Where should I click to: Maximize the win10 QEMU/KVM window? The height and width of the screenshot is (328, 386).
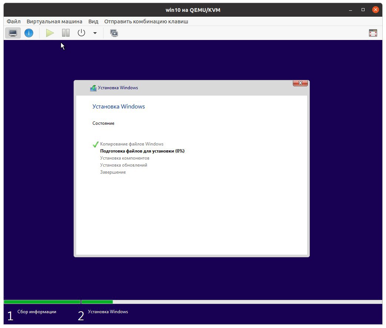tap(363, 10)
